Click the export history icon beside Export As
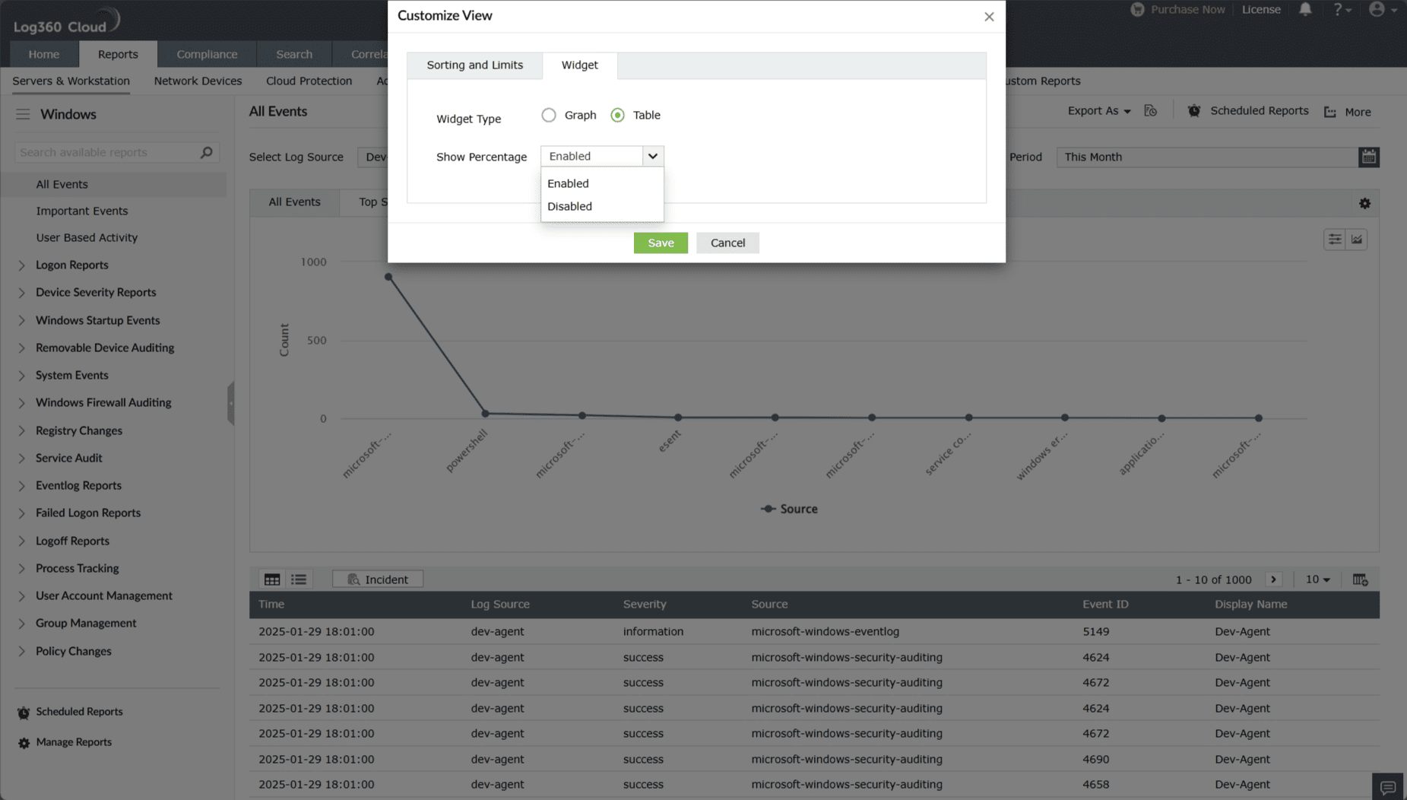This screenshot has height=800, width=1407. [x=1151, y=111]
